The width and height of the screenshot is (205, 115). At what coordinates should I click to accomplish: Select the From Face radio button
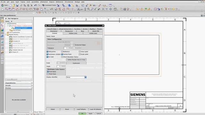tap(48, 74)
